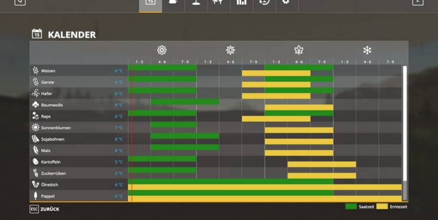Click the Baumwolle cotton crop icon
438x220 pixels.
click(x=36, y=105)
